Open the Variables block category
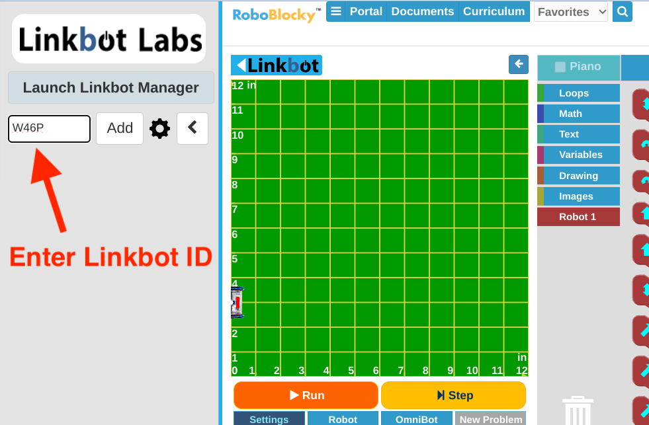 pos(579,155)
